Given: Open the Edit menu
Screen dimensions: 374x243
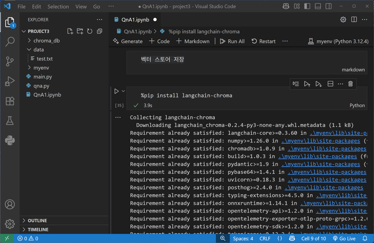Looking at the screenshot, I should click(37, 6).
